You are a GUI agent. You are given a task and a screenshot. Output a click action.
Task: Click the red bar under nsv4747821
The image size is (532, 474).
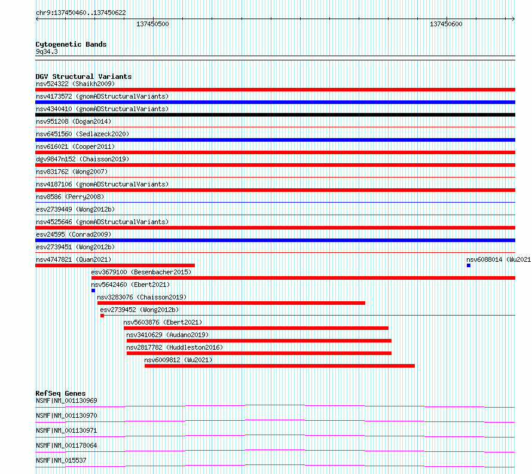click(115, 265)
